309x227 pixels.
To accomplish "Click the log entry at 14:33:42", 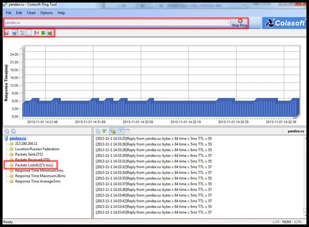I will point(153,201).
